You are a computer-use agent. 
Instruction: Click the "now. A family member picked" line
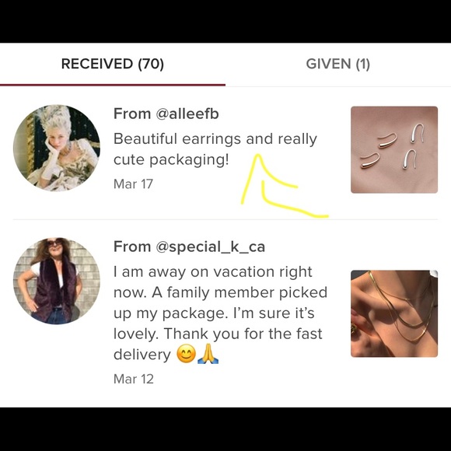click(221, 292)
